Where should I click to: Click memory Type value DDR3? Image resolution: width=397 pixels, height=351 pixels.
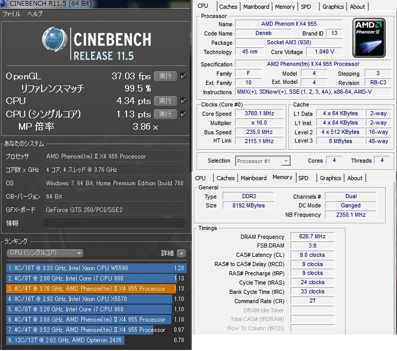coord(248,196)
